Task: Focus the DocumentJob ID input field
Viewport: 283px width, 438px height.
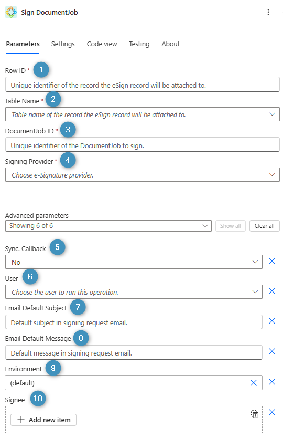Action: [x=142, y=145]
